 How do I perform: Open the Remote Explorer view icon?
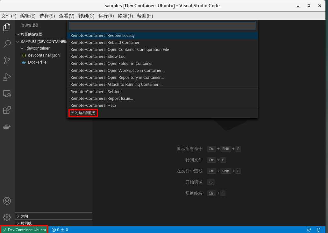(x=7, y=93)
